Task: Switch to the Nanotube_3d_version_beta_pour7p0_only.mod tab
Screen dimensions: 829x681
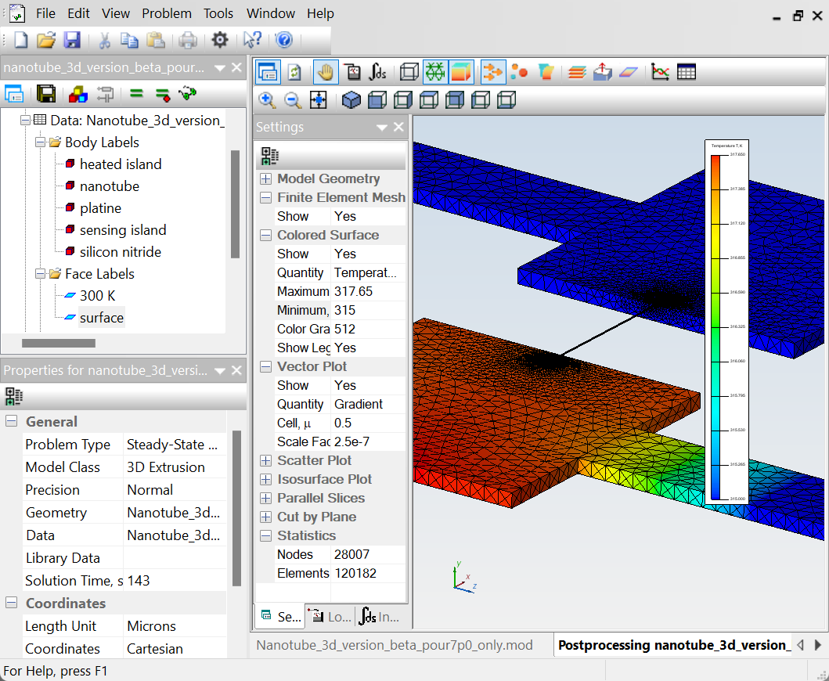Action: click(395, 645)
